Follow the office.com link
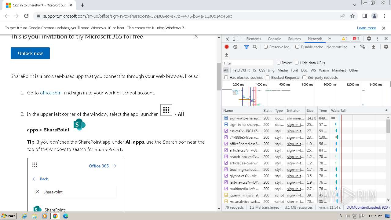Viewport: 391px width, 220px height. pos(51,93)
